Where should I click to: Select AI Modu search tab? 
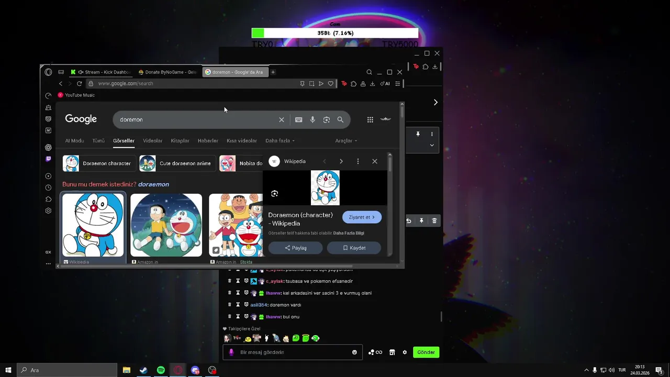click(74, 141)
